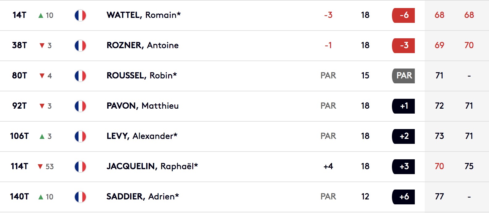Expand the LEVY, Alexander row

click(244, 136)
